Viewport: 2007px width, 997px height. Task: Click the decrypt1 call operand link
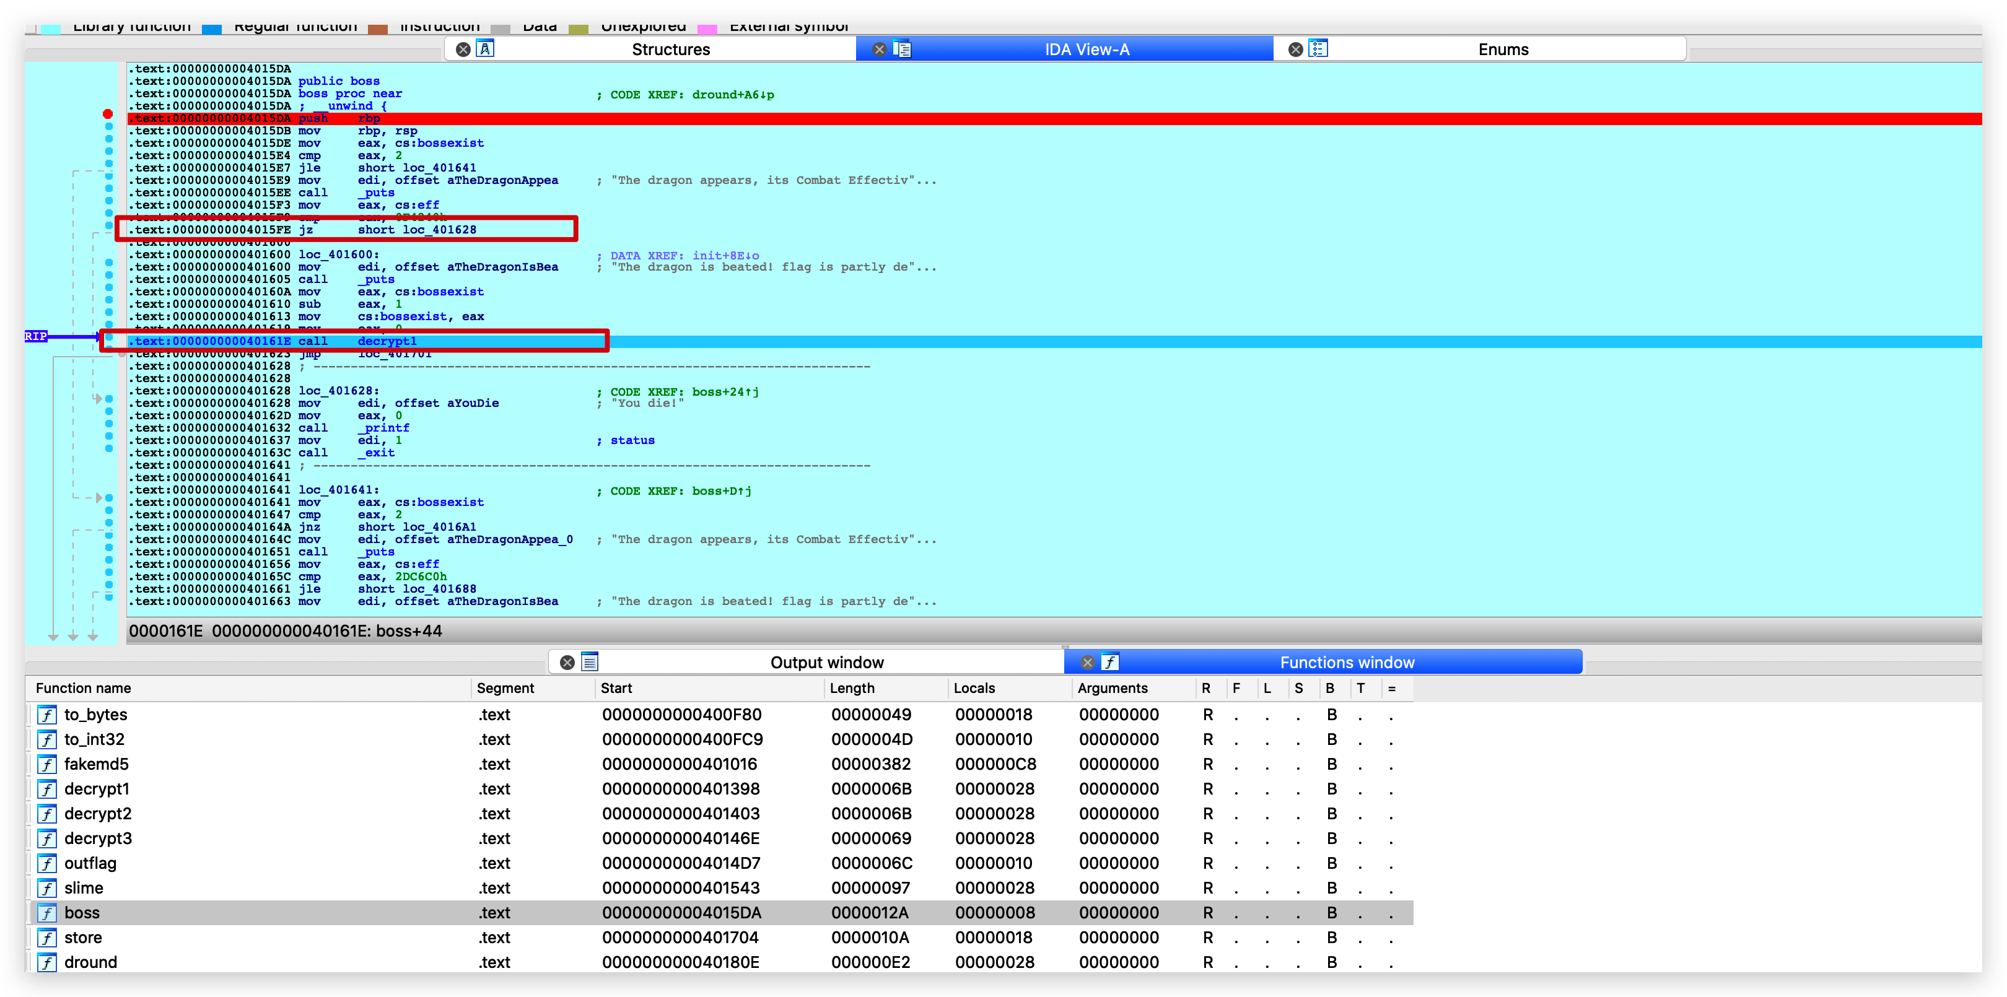(x=387, y=341)
